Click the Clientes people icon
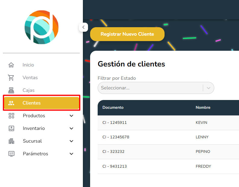239x187 pixels. (11, 103)
